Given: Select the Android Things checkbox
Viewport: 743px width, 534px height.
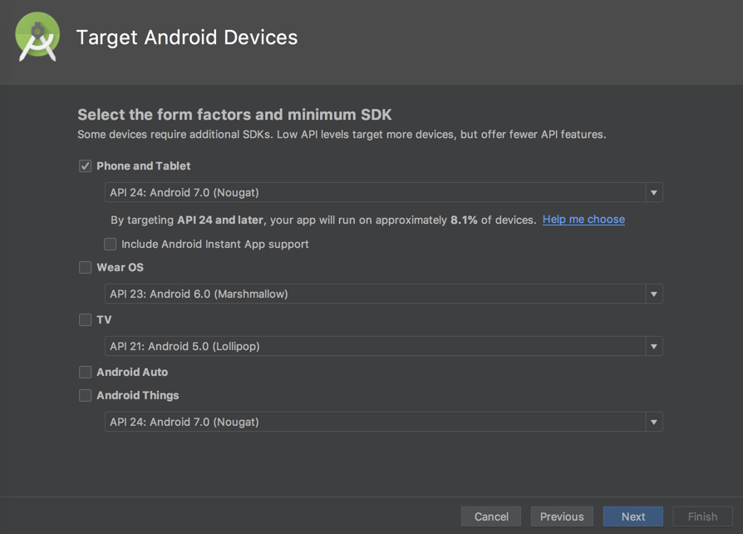Looking at the screenshot, I should tap(85, 396).
